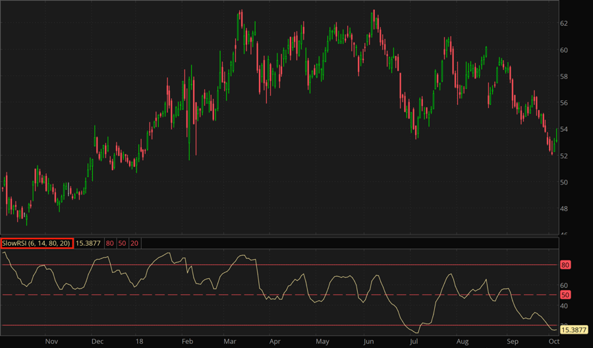This screenshot has height=348, width=593.
Task: Click the Nov label on the time axis
Action: [52, 342]
